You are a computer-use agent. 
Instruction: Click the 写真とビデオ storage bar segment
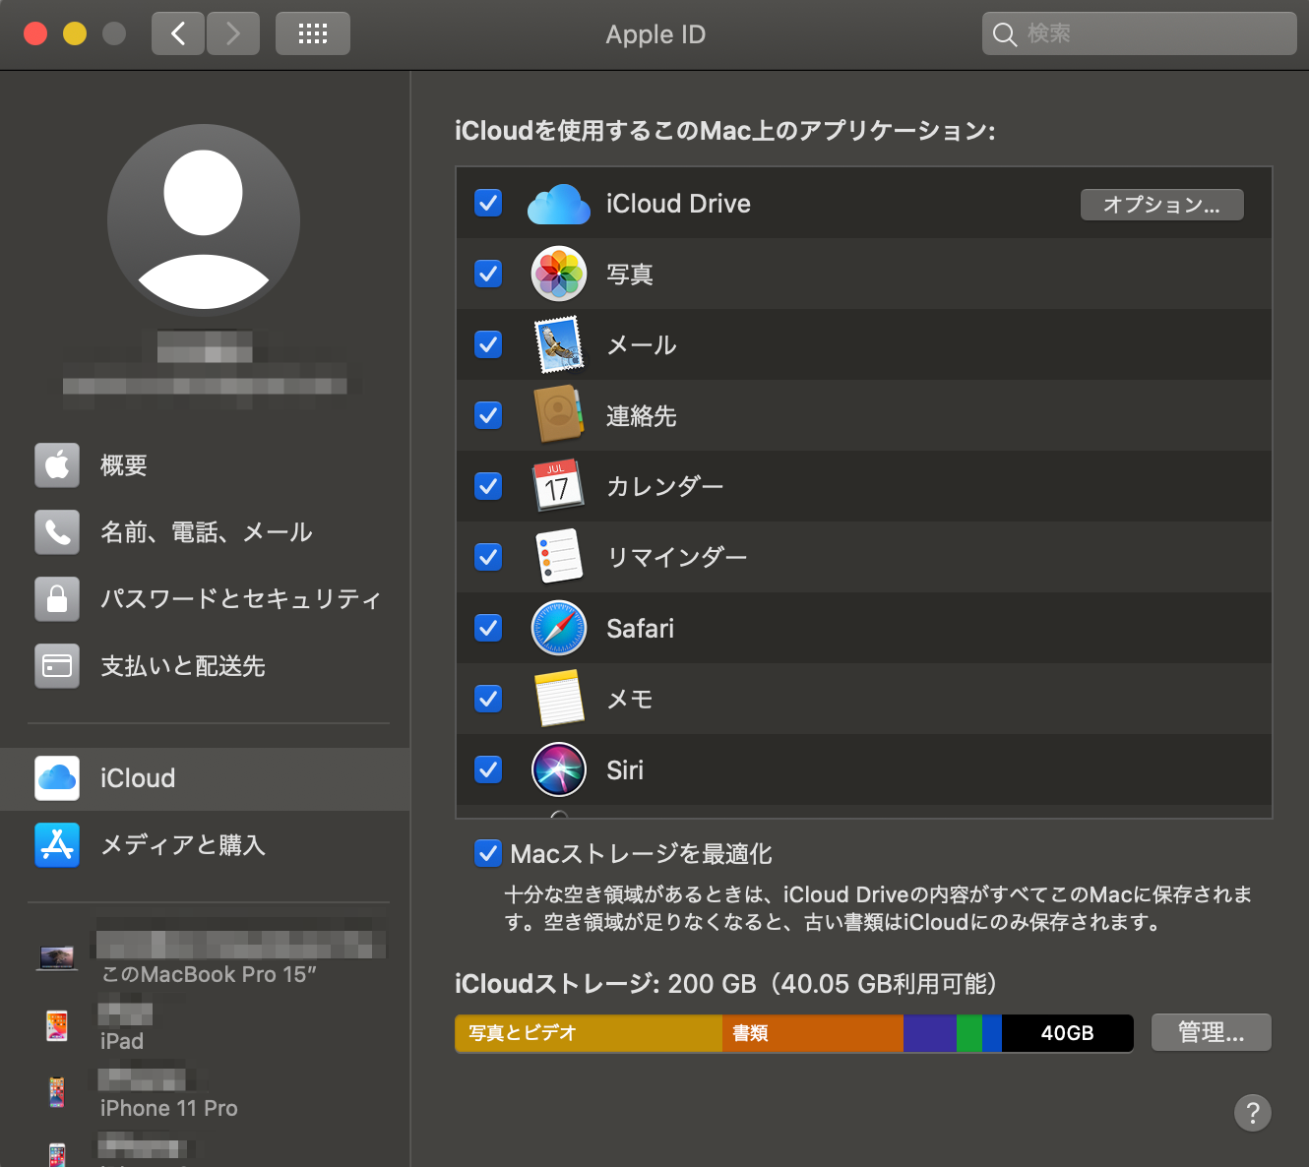[x=589, y=1033]
